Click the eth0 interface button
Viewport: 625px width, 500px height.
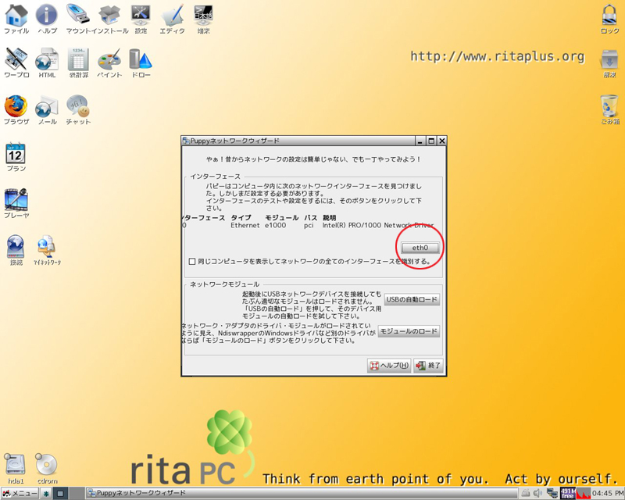point(420,248)
